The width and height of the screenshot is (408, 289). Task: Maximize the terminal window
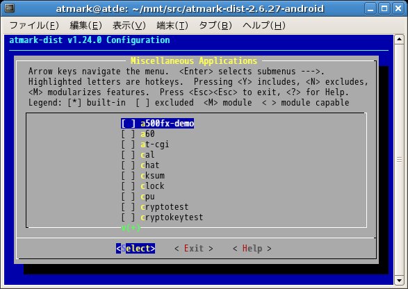(x=384, y=8)
